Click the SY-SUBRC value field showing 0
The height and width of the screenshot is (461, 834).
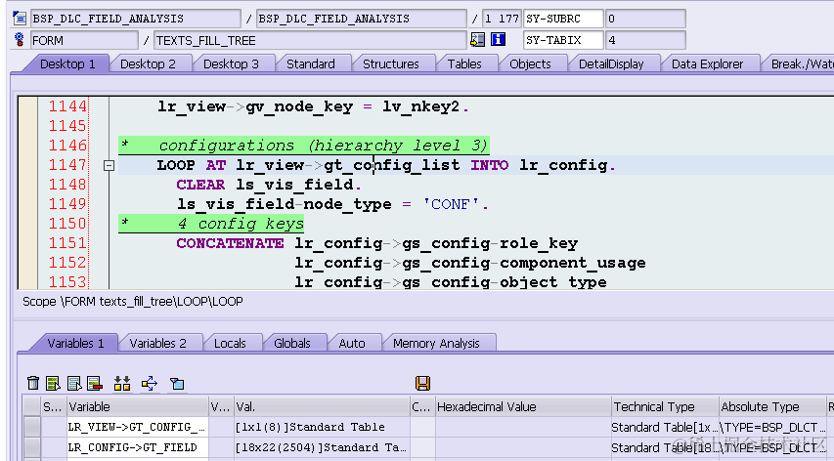click(x=645, y=19)
